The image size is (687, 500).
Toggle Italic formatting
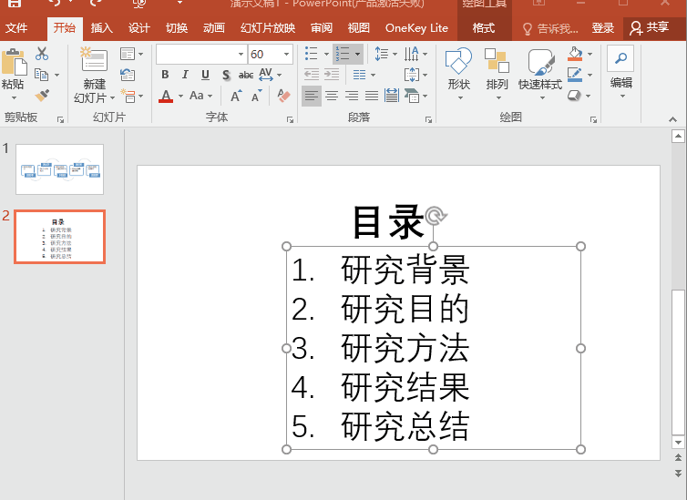point(185,75)
